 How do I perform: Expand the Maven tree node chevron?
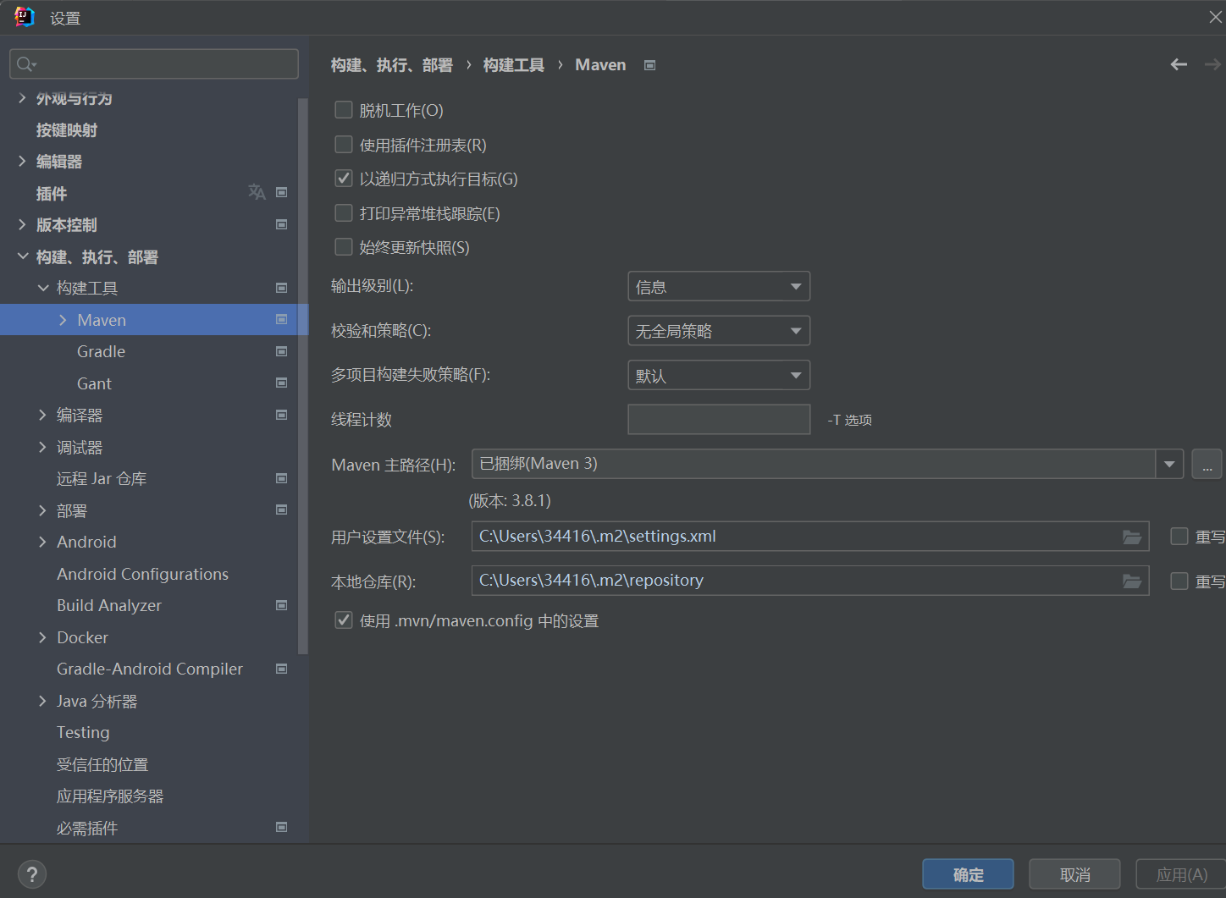click(64, 320)
